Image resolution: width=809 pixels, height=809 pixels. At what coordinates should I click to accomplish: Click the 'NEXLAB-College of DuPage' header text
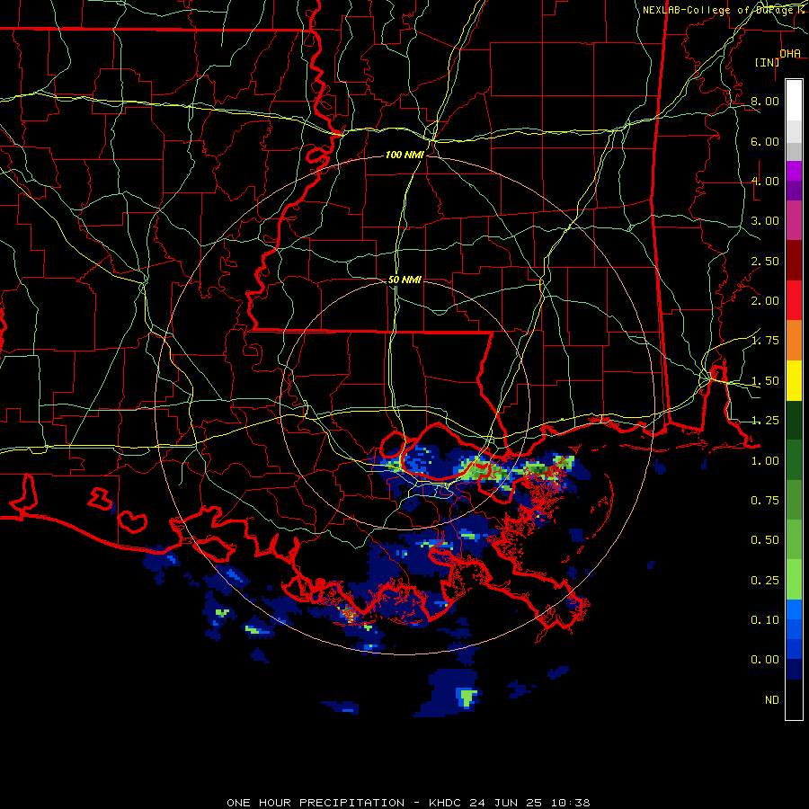[x=720, y=10]
